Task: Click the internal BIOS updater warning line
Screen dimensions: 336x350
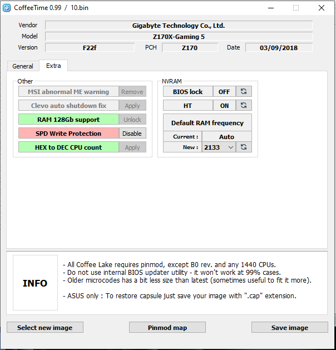Action: coord(172,272)
